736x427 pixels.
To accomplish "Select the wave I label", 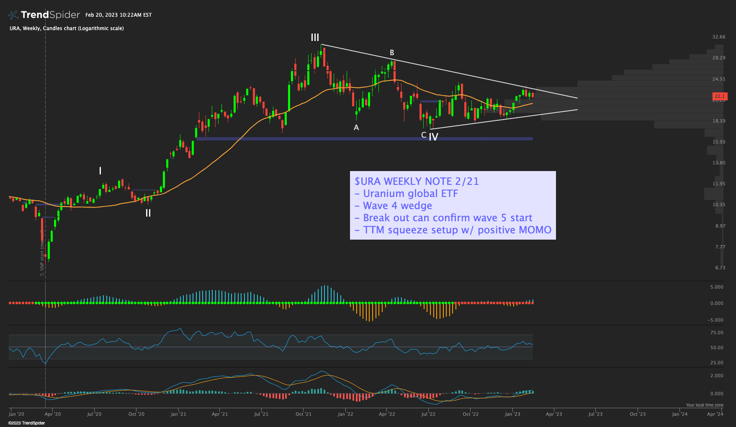I will tap(100, 171).
